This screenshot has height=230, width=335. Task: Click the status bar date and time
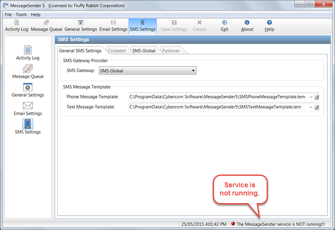point(203,224)
